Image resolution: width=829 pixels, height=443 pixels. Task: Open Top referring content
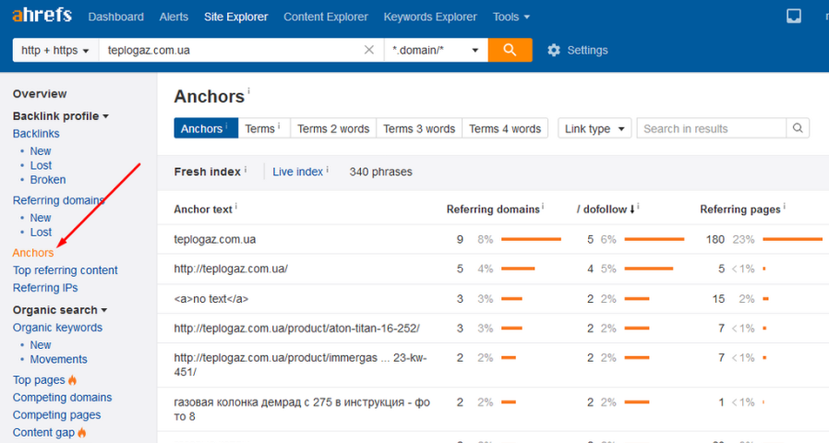pyautogui.click(x=65, y=270)
